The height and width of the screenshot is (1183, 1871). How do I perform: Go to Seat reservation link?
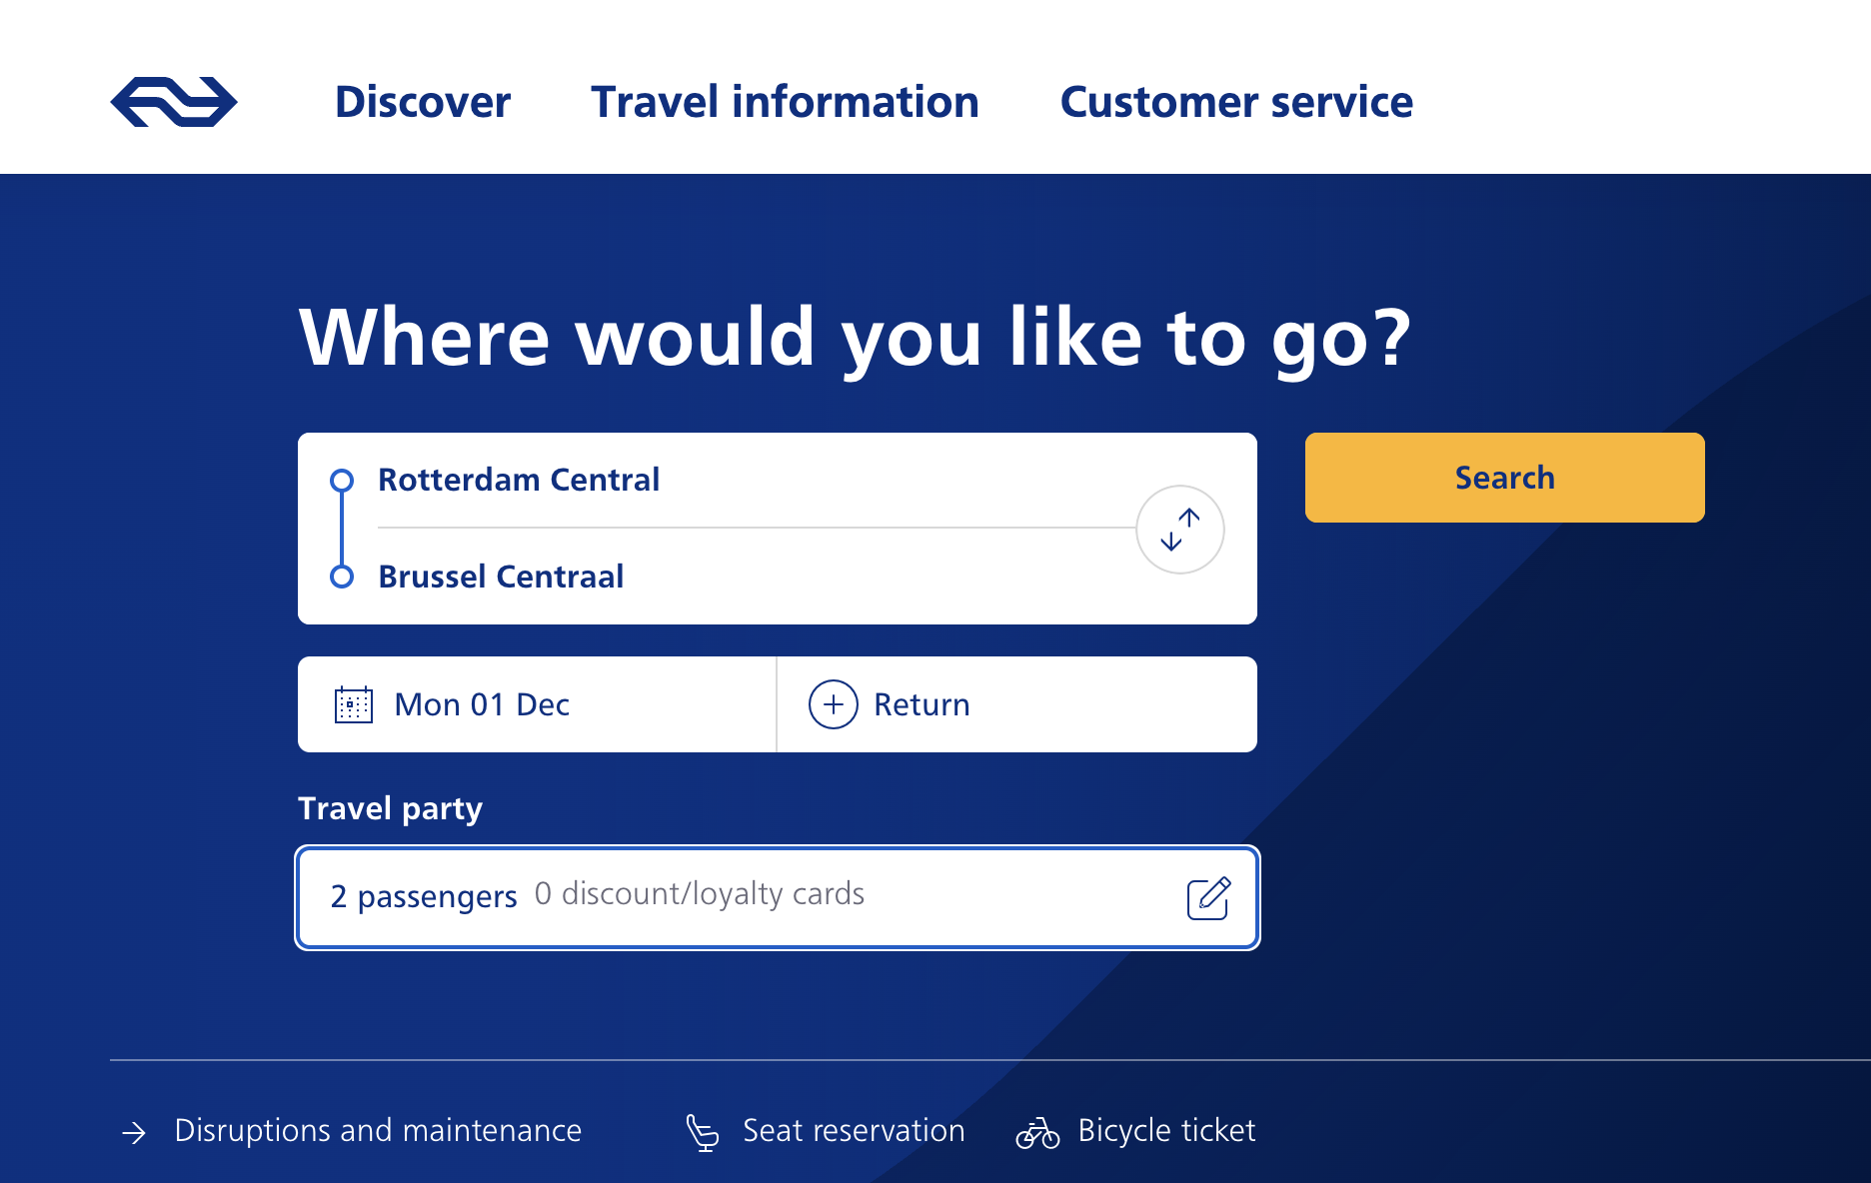click(854, 1130)
